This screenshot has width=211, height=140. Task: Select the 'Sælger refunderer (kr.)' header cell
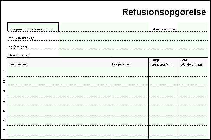pyautogui.click(x=163, y=62)
